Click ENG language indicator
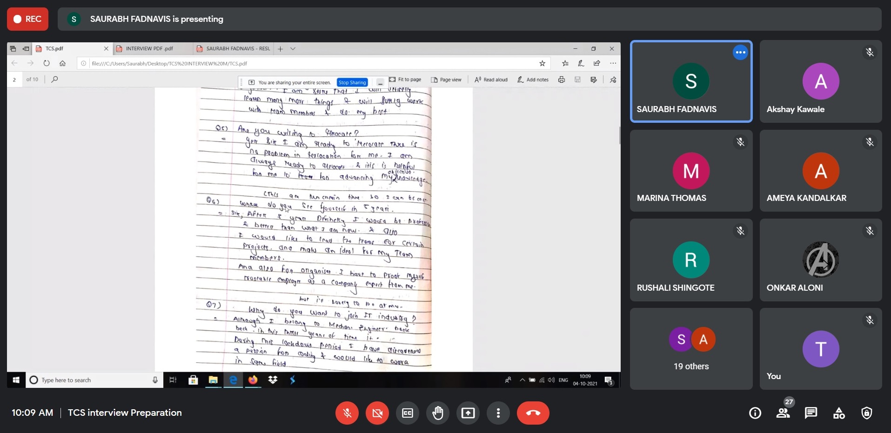The image size is (891, 433). click(x=563, y=380)
